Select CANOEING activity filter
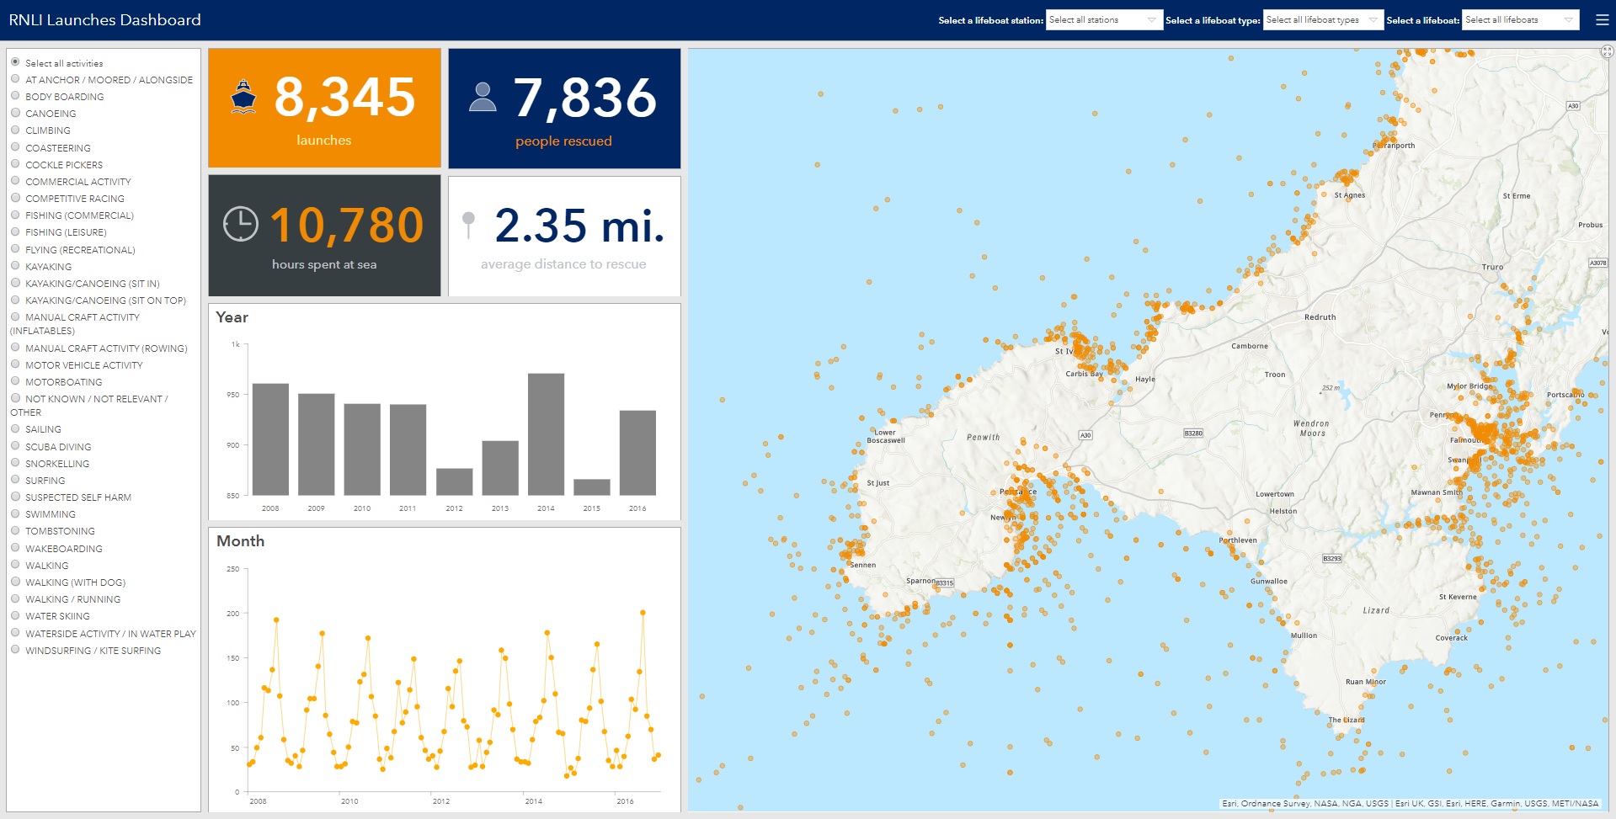Image resolution: width=1616 pixels, height=819 pixels. (x=15, y=113)
